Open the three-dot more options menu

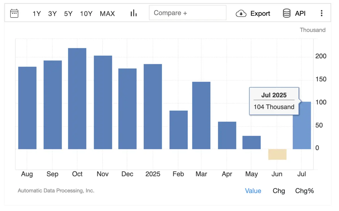321,13
